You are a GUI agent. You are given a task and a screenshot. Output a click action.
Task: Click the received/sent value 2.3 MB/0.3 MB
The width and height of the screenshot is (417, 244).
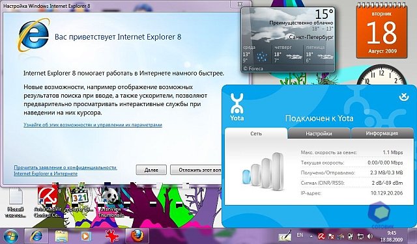[x=386, y=172]
